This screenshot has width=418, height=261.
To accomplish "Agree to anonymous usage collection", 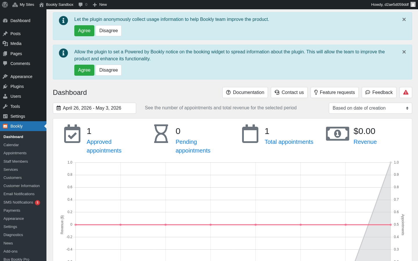I will coord(84,31).
